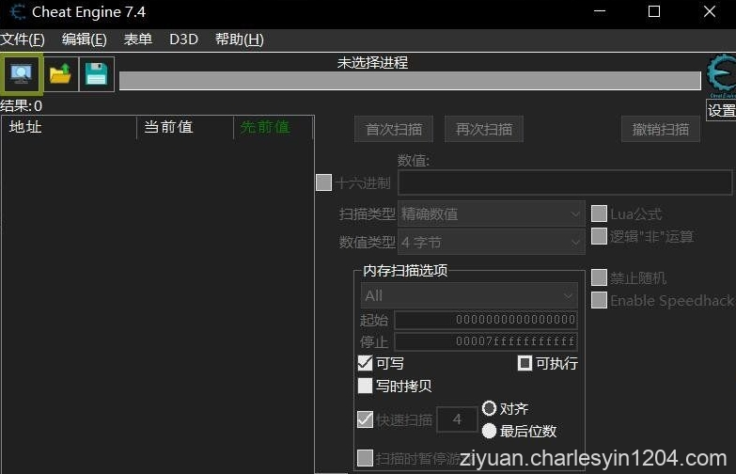Select the 最后位数 radio button
This screenshot has height=474, width=736.
[489, 431]
